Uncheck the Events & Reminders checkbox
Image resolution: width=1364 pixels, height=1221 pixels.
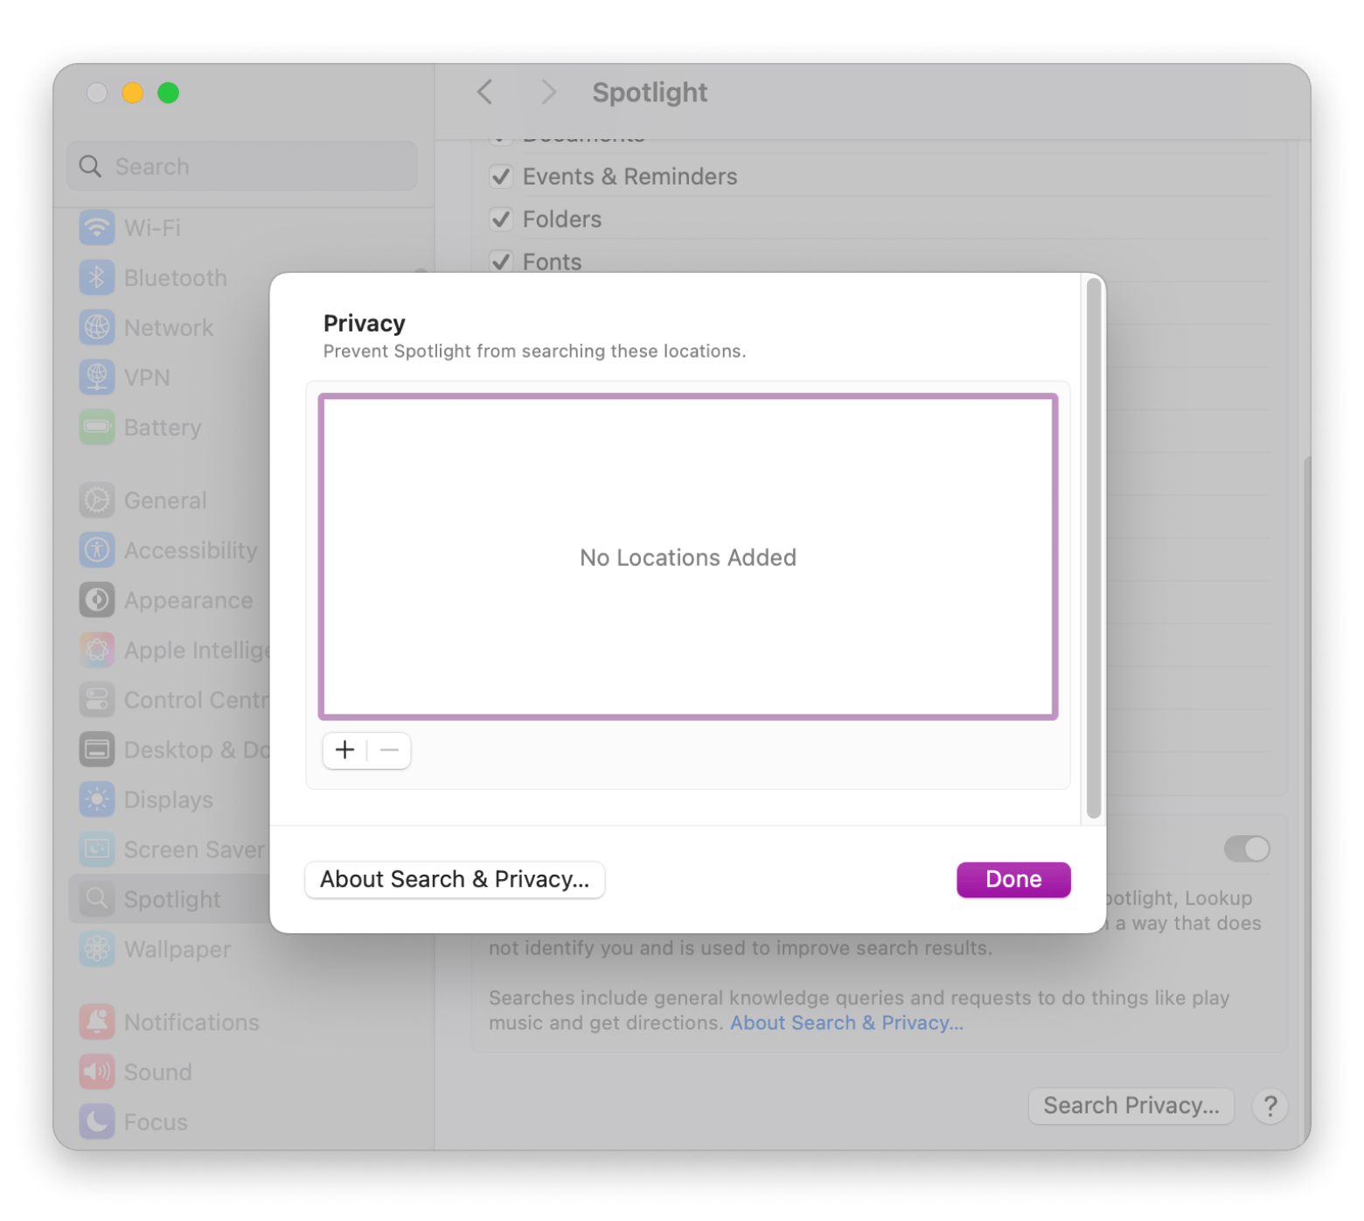tap(501, 177)
